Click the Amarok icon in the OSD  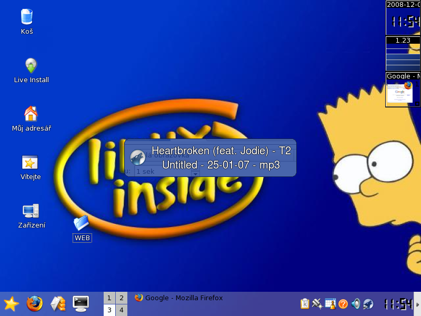[x=137, y=157]
